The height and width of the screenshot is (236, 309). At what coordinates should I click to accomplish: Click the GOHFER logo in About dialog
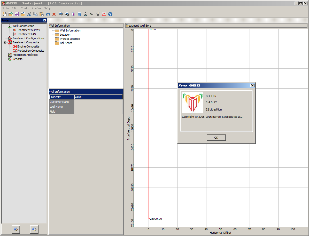point(192,103)
